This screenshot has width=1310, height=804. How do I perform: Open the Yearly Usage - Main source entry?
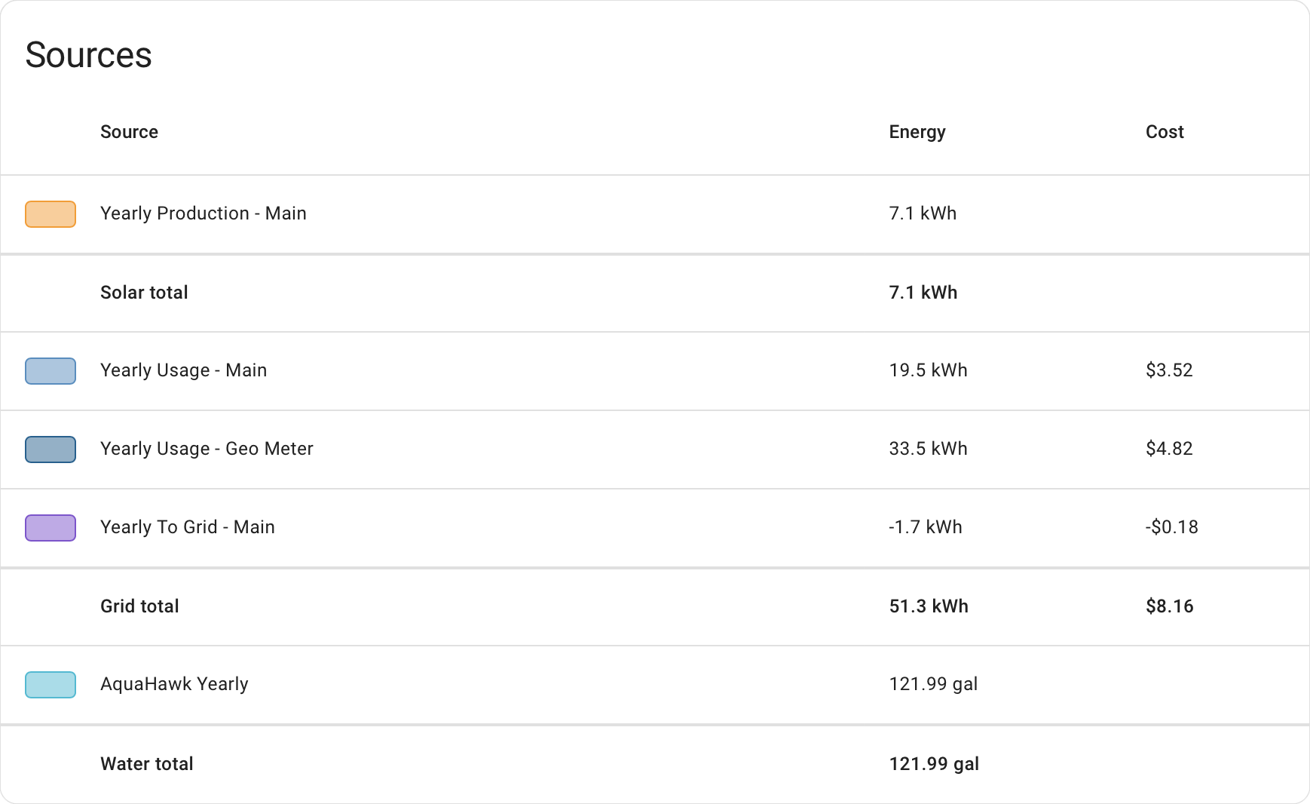tap(183, 370)
